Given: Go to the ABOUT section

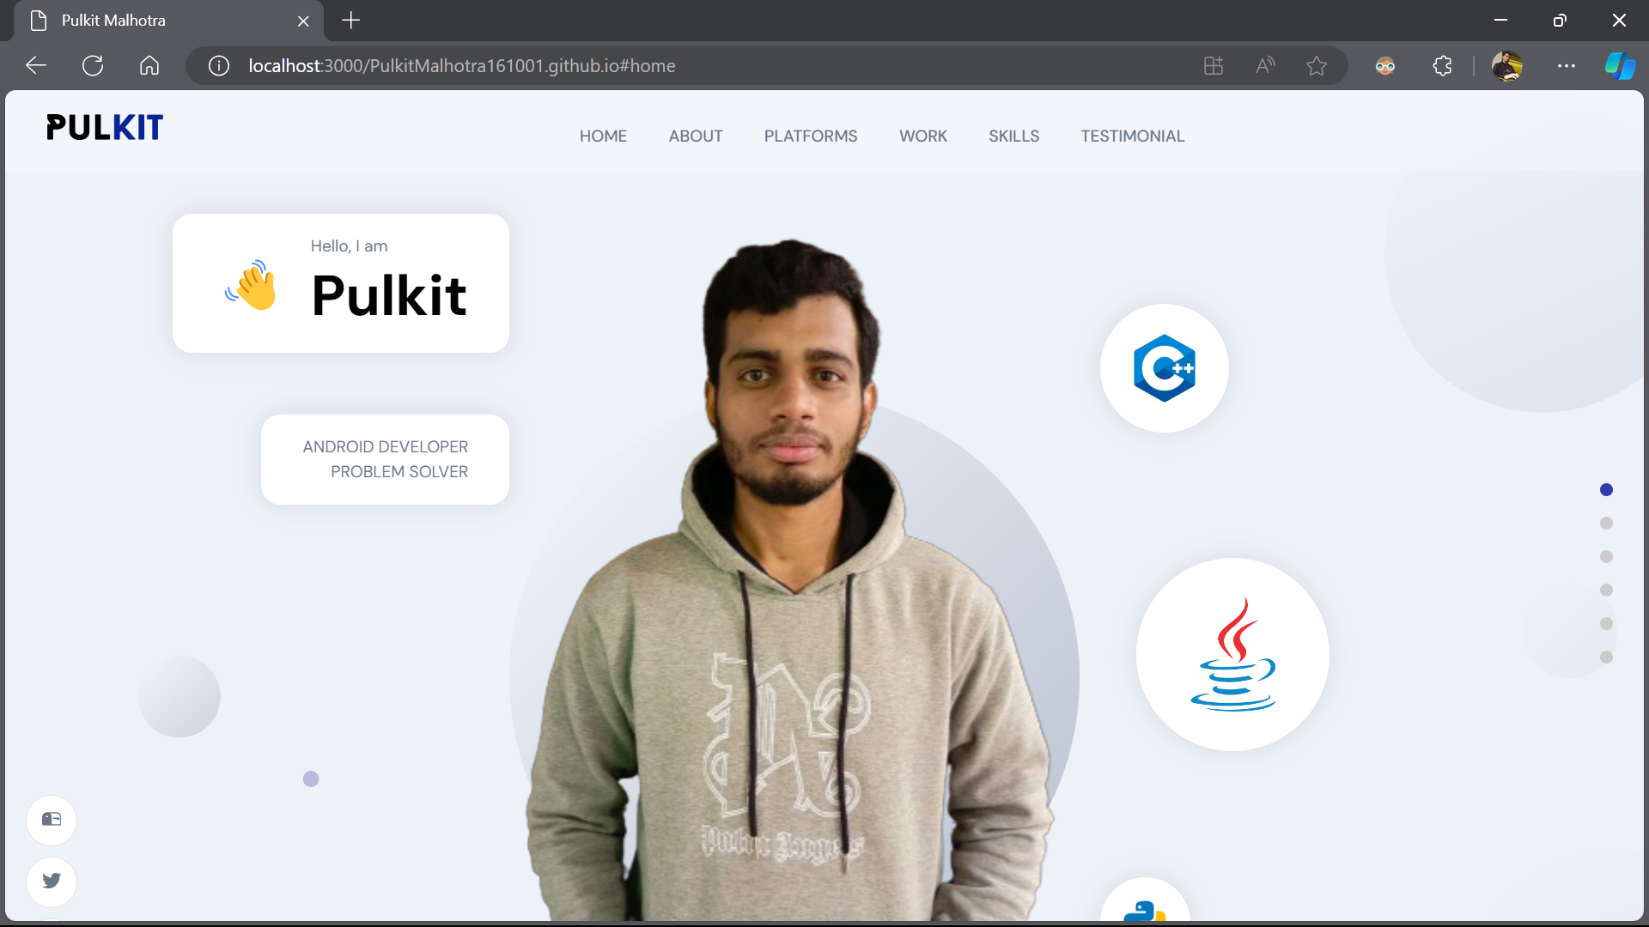Looking at the screenshot, I should point(696,136).
